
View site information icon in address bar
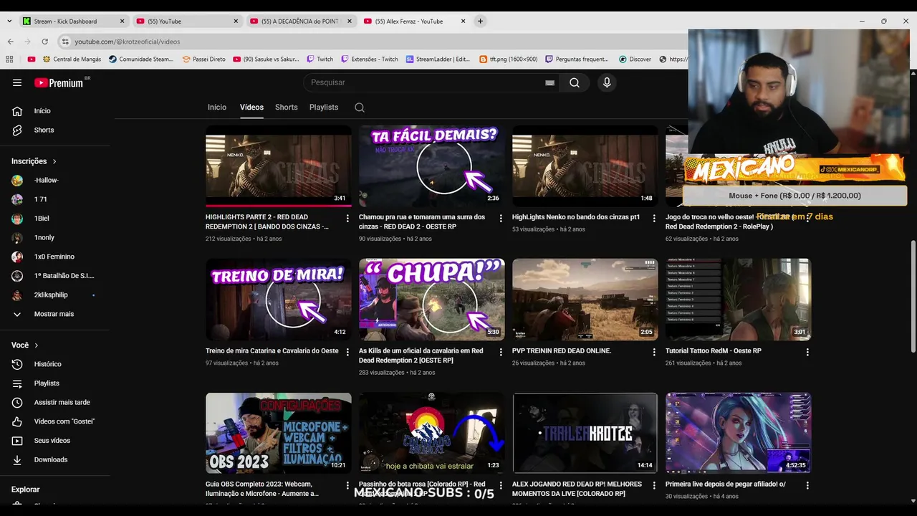point(65,42)
